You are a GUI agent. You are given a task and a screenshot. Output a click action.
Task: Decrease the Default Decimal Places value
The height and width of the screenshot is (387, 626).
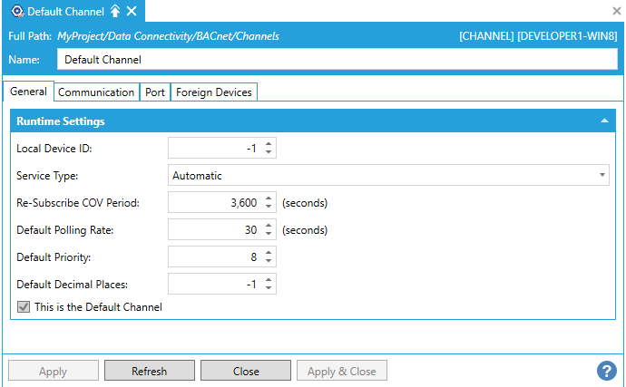(269, 289)
